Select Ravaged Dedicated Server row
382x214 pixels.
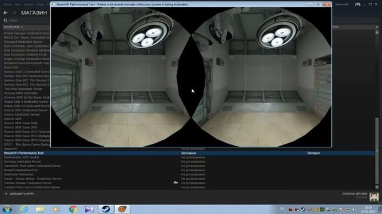point(23,42)
